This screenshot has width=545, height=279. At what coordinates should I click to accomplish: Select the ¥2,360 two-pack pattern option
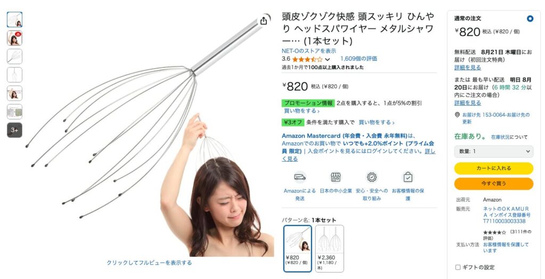329,249
